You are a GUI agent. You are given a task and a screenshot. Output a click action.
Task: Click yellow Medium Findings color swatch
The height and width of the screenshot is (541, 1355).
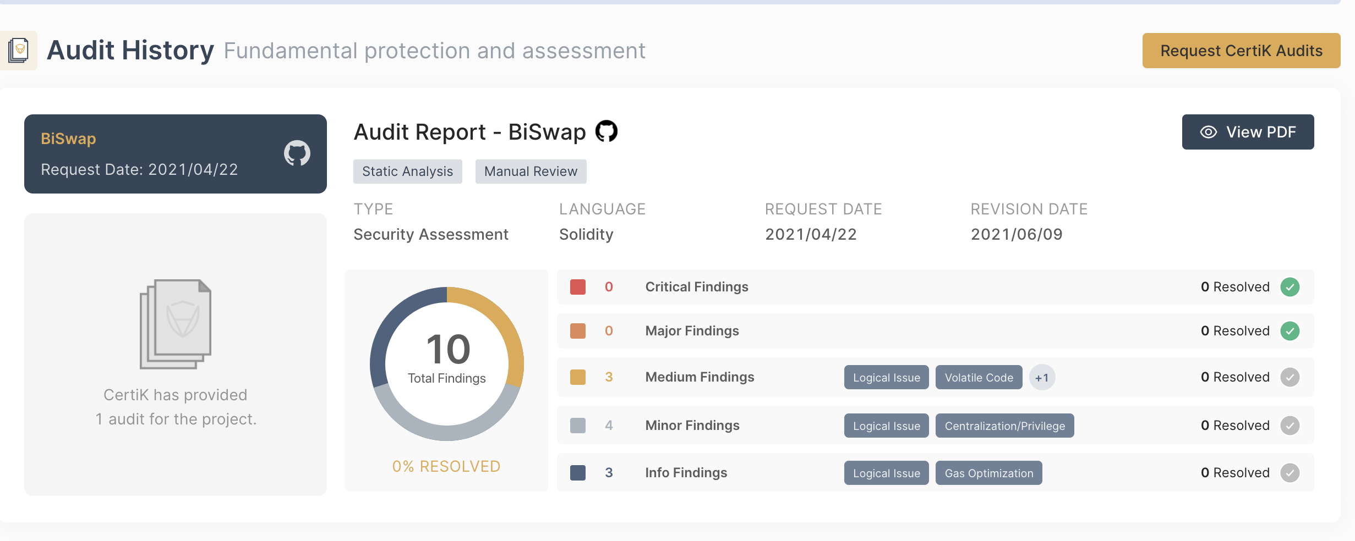578,377
